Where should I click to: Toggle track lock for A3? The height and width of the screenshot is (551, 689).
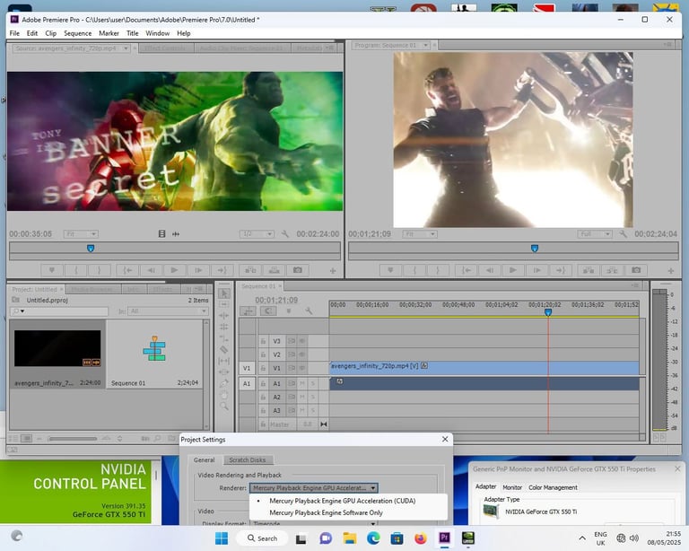263,411
